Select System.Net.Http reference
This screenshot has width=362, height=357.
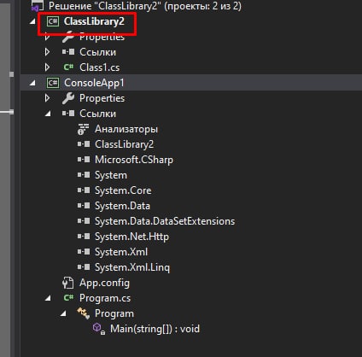pos(131,237)
